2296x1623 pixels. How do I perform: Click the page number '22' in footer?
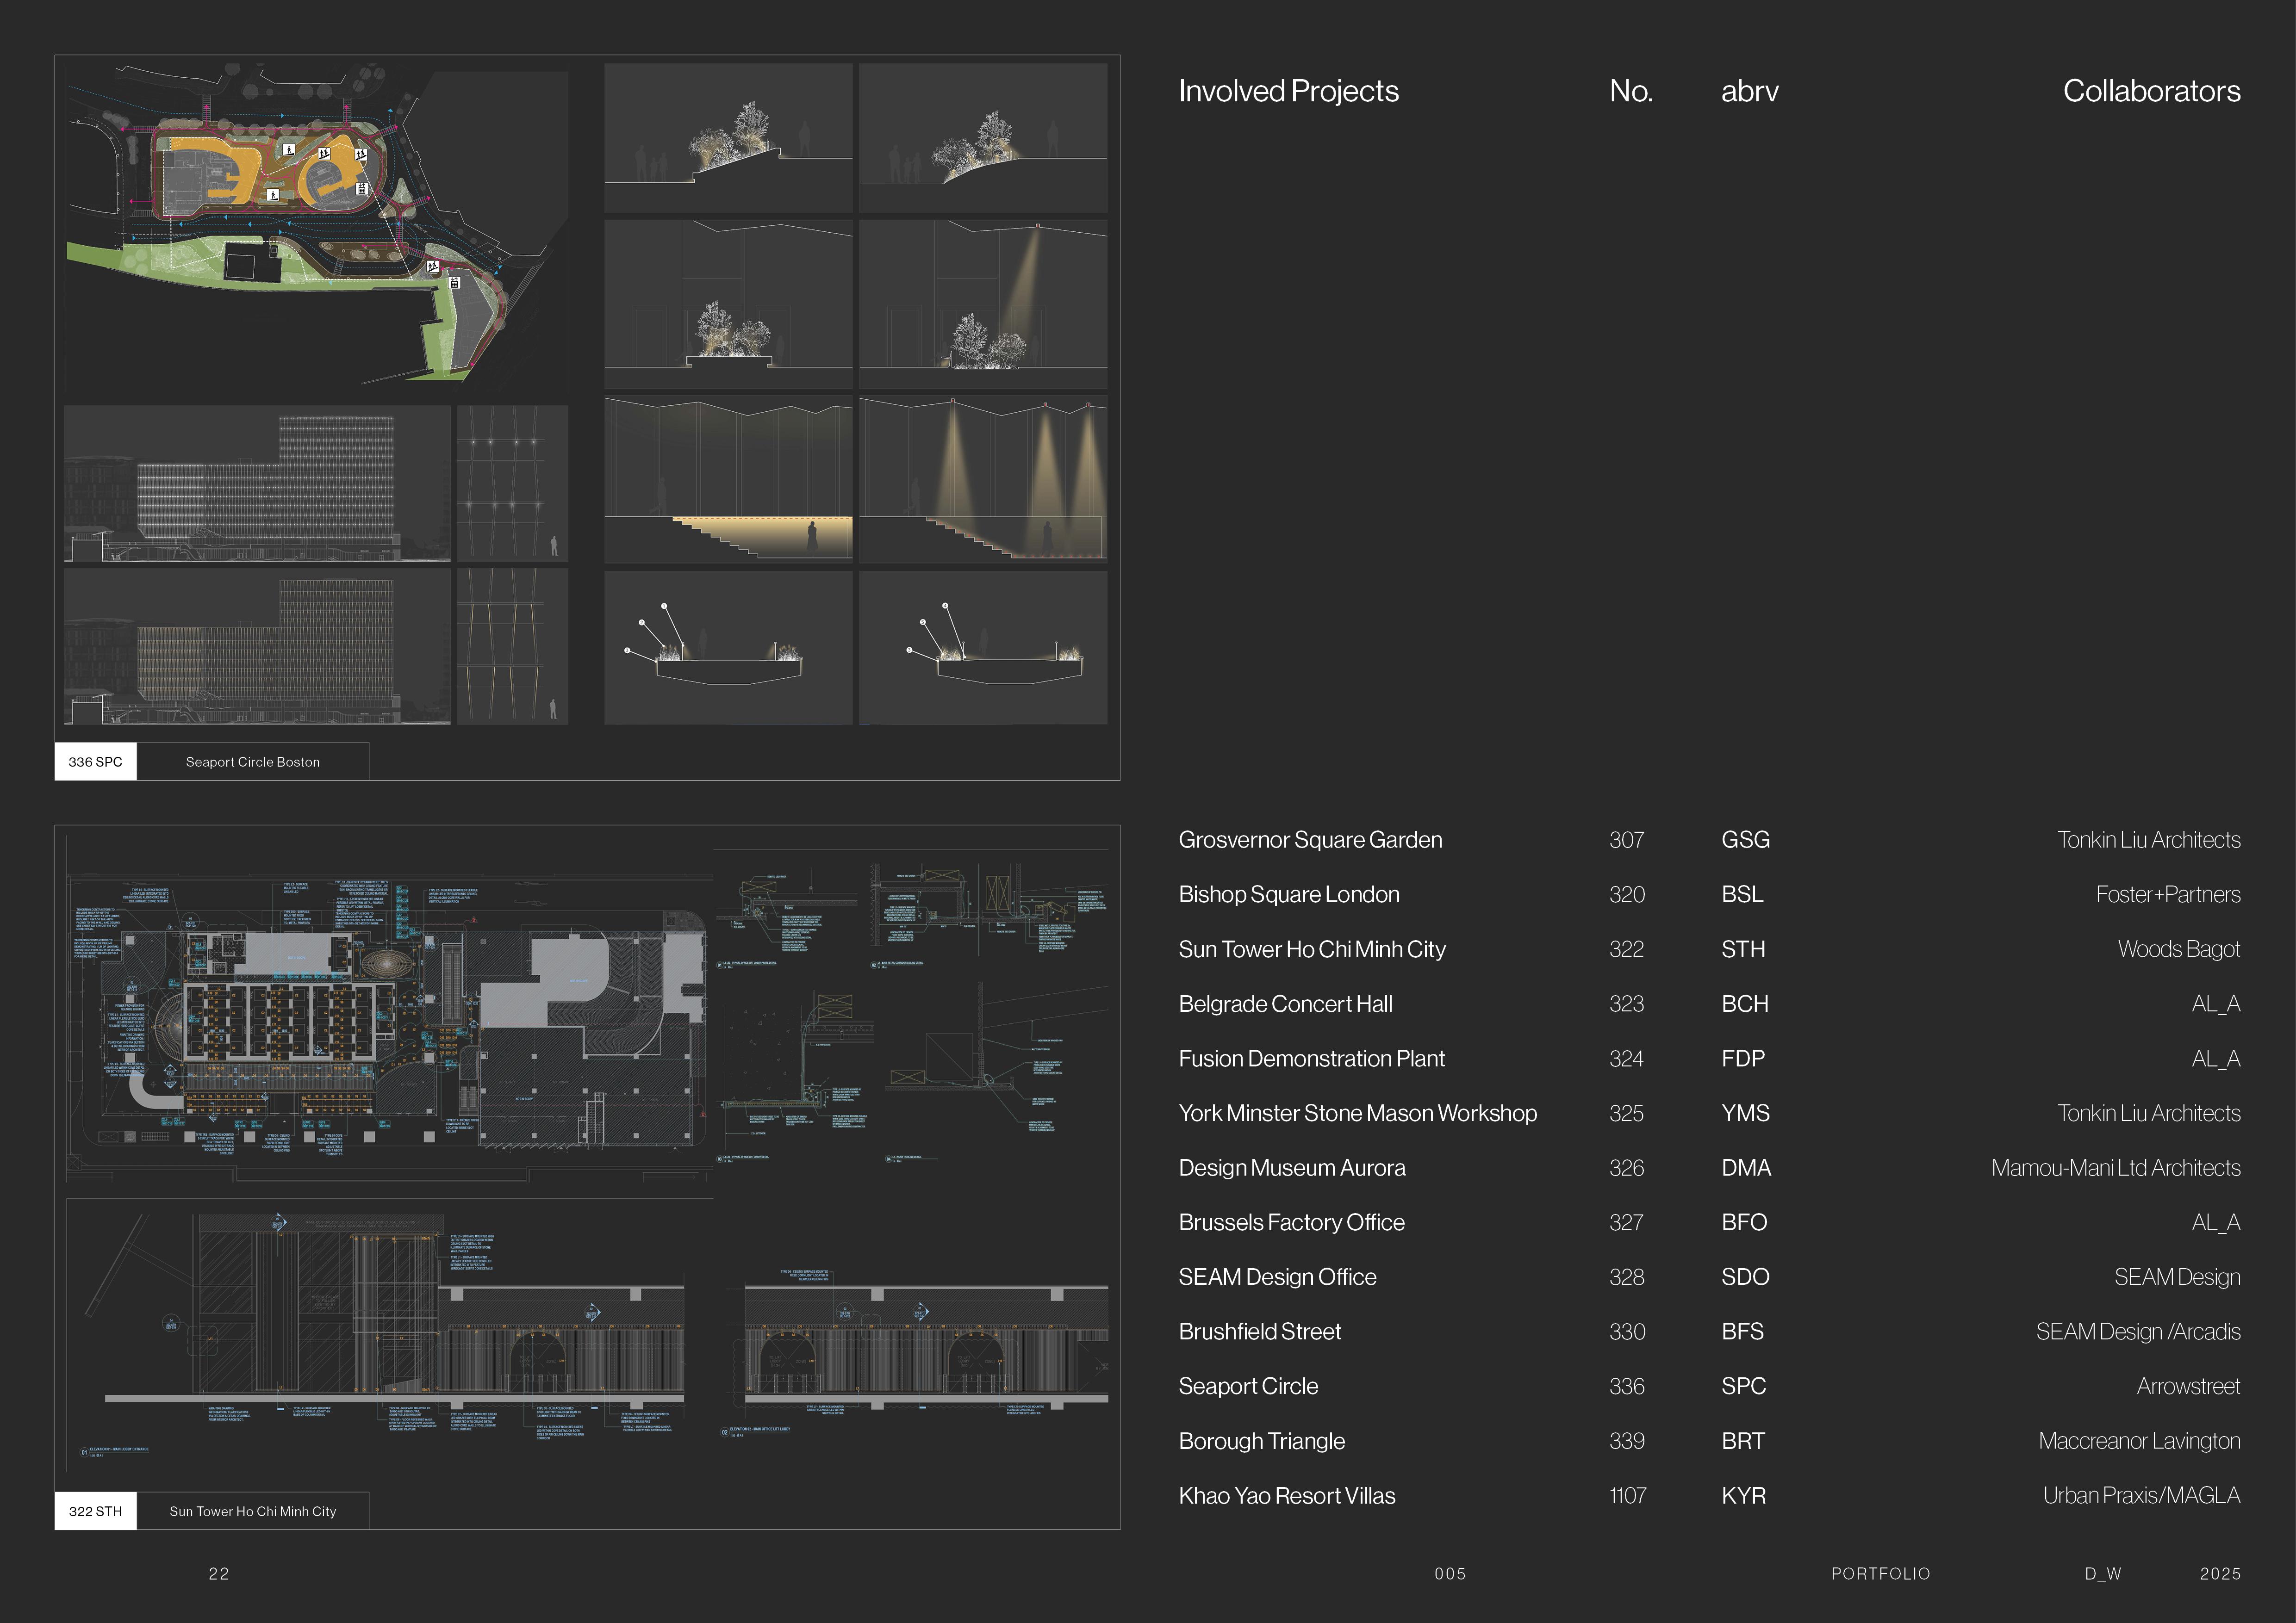click(x=218, y=1574)
